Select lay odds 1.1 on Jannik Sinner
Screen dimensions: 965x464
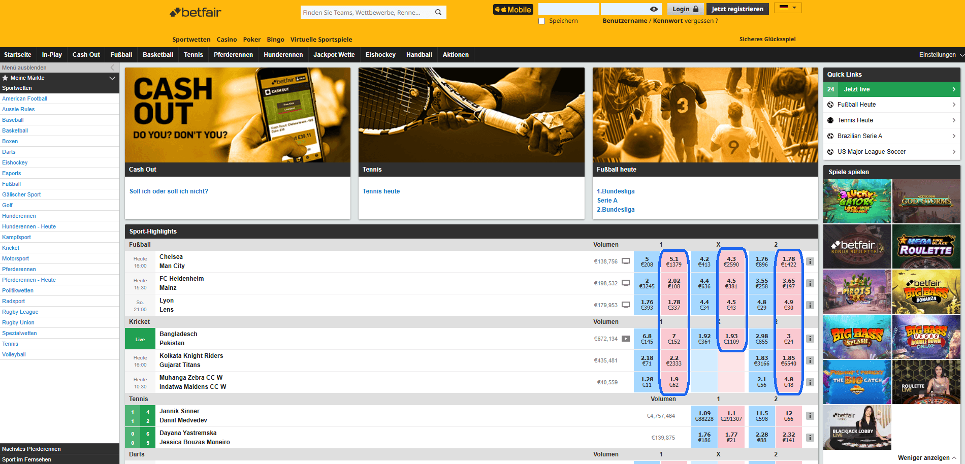pos(731,416)
